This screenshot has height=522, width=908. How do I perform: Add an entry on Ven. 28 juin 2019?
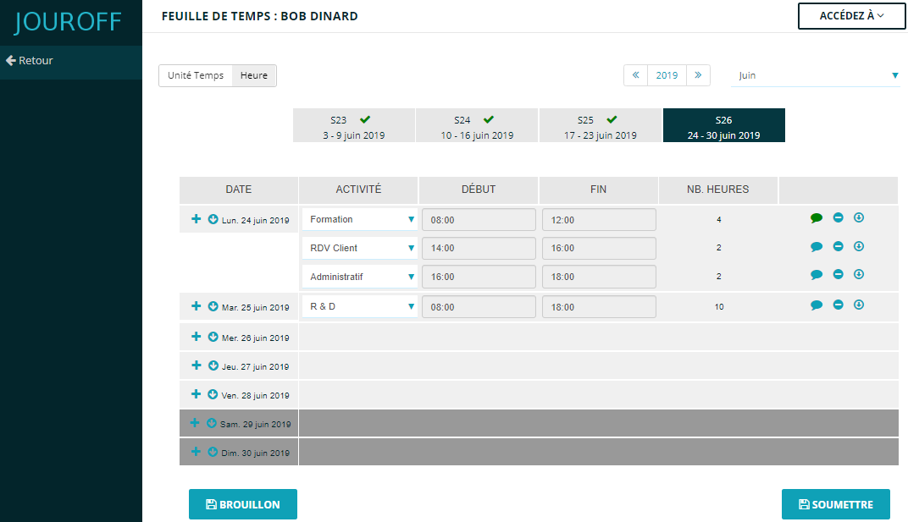197,394
